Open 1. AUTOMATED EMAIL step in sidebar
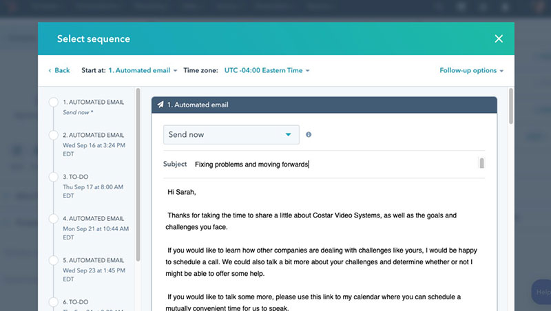Screen dimensions: 551x311 coord(94,102)
